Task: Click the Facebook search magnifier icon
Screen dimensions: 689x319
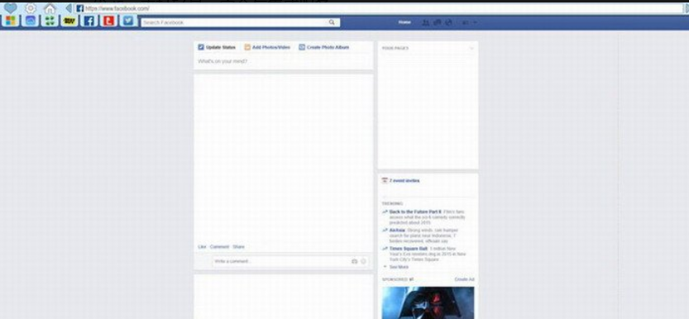Action: 332,22
